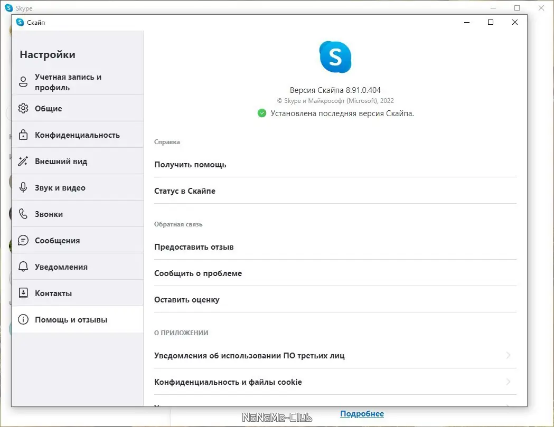Screen dimensions: 554x427
Task: Click Предоставить отзыв
Action: 335,247
